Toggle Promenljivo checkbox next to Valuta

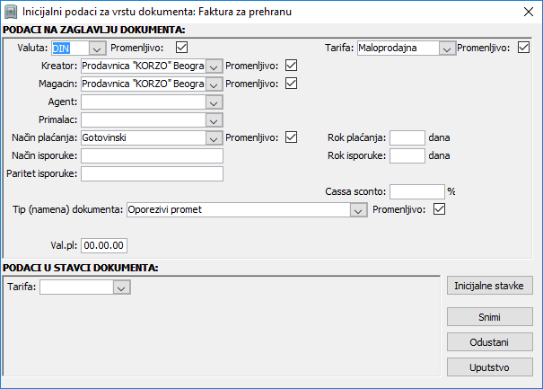(x=182, y=48)
